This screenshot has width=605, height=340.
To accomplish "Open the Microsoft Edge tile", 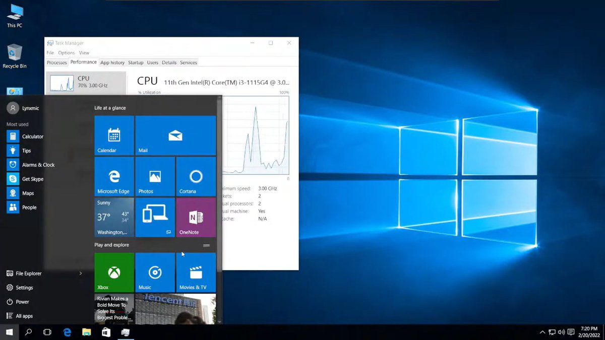I will [114, 176].
